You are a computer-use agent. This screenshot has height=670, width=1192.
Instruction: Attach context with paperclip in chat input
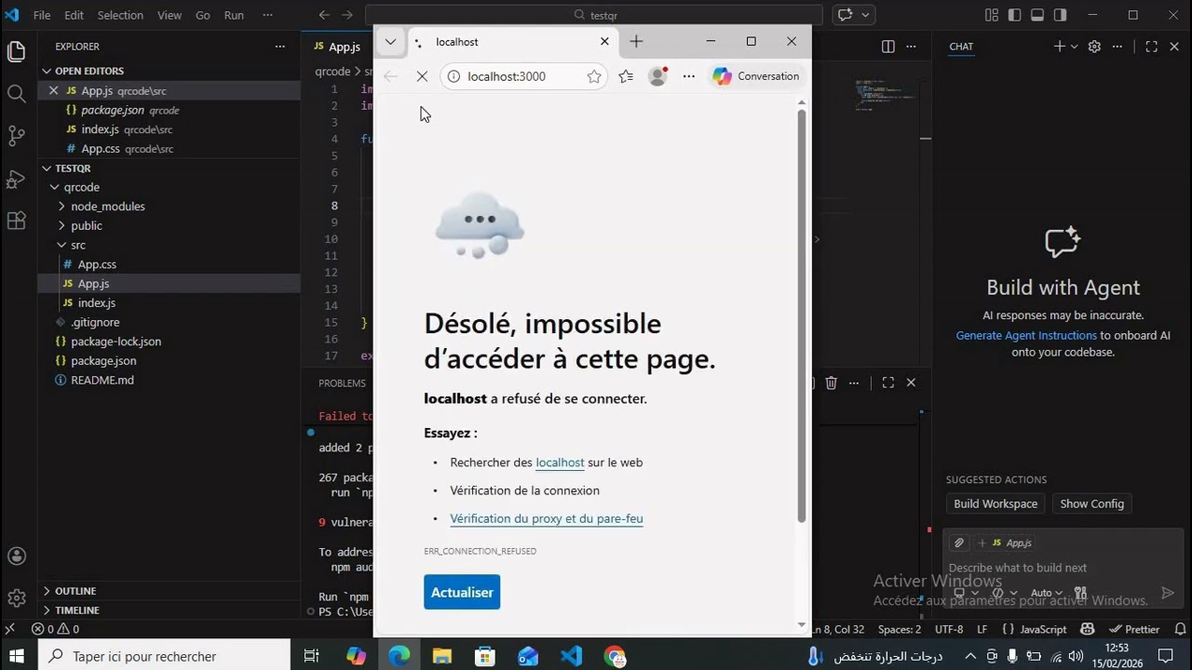point(958,543)
